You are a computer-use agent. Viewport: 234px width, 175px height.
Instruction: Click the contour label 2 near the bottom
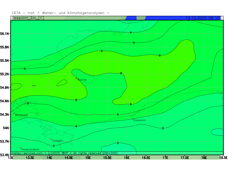[x=118, y=143]
